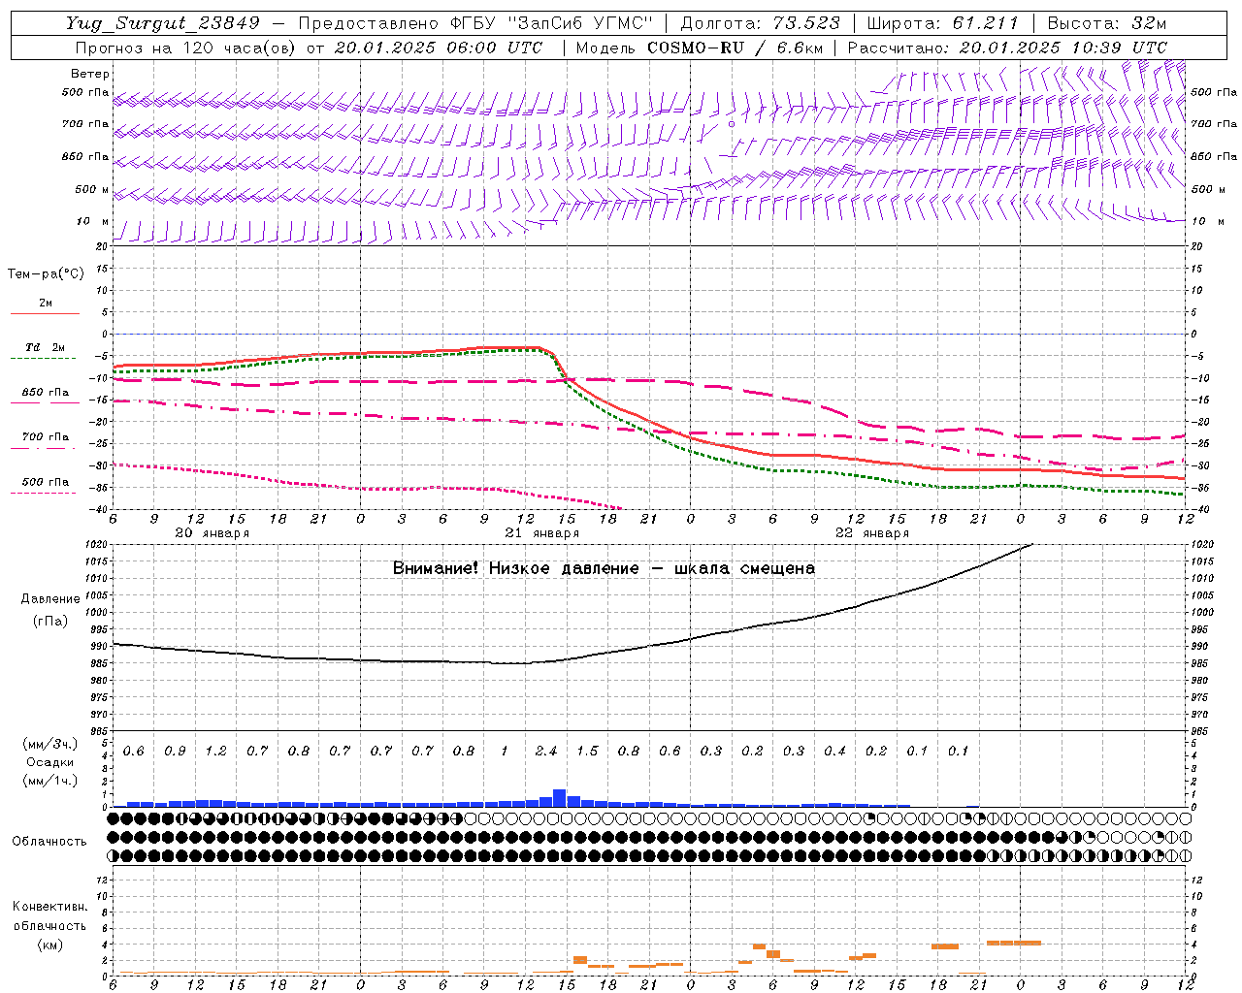Click the '22 января' date label
The height and width of the screenshot is (993, 1242).
tap(872, 533)
